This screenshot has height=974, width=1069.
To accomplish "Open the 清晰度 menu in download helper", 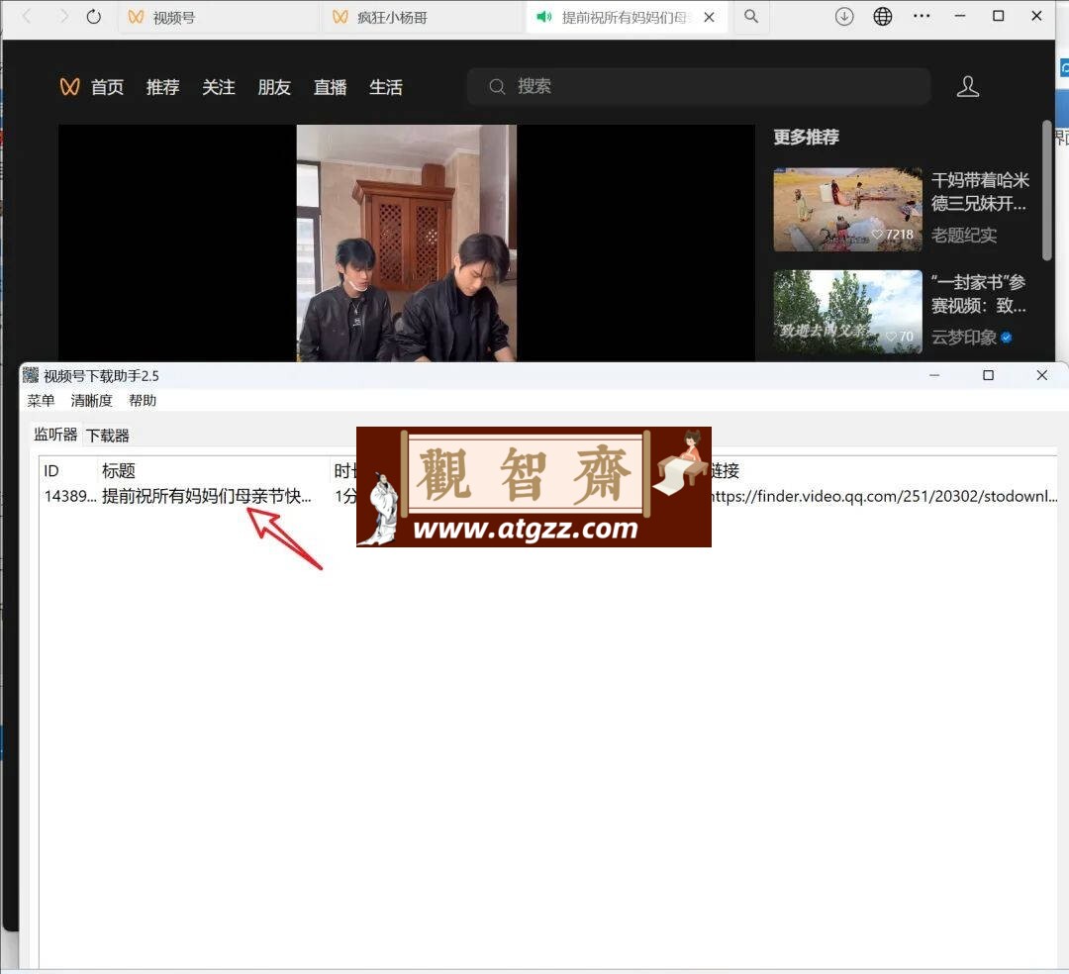I will [91, 401].
